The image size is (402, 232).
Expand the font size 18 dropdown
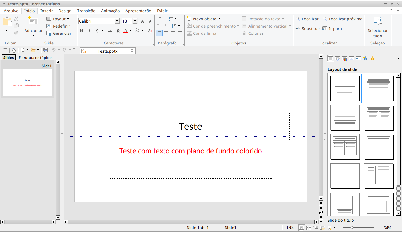(x=135, y=21)
